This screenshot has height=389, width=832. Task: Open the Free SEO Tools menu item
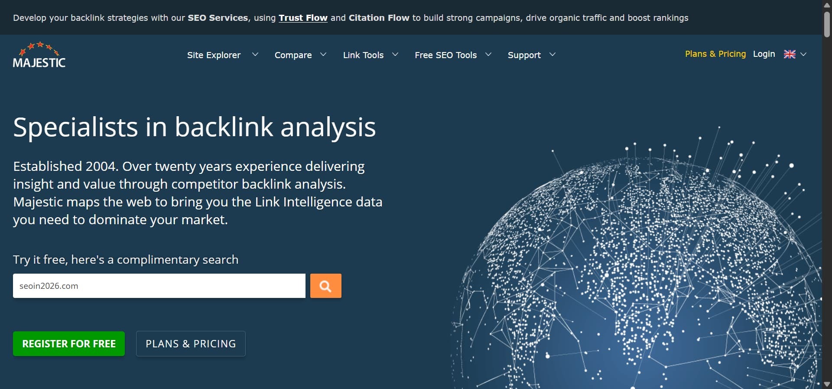pos(445,55)
